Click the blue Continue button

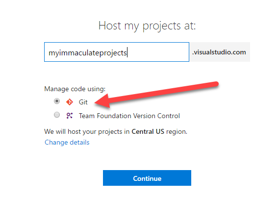pos(147,178)
